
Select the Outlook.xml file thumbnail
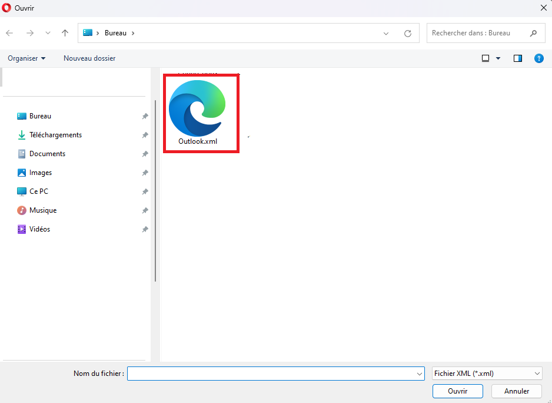tap(198, 109)
